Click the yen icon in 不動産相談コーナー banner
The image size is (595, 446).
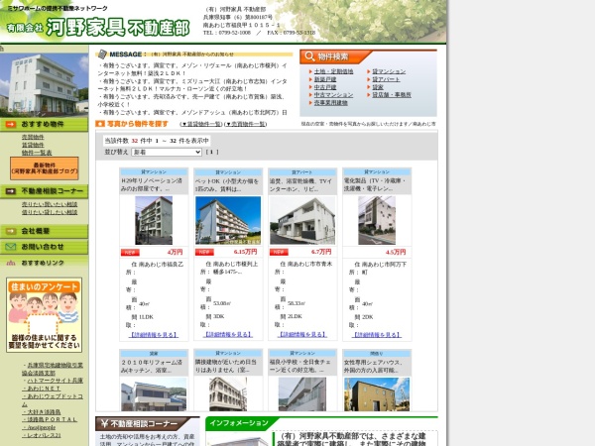[x=104, y=423]
